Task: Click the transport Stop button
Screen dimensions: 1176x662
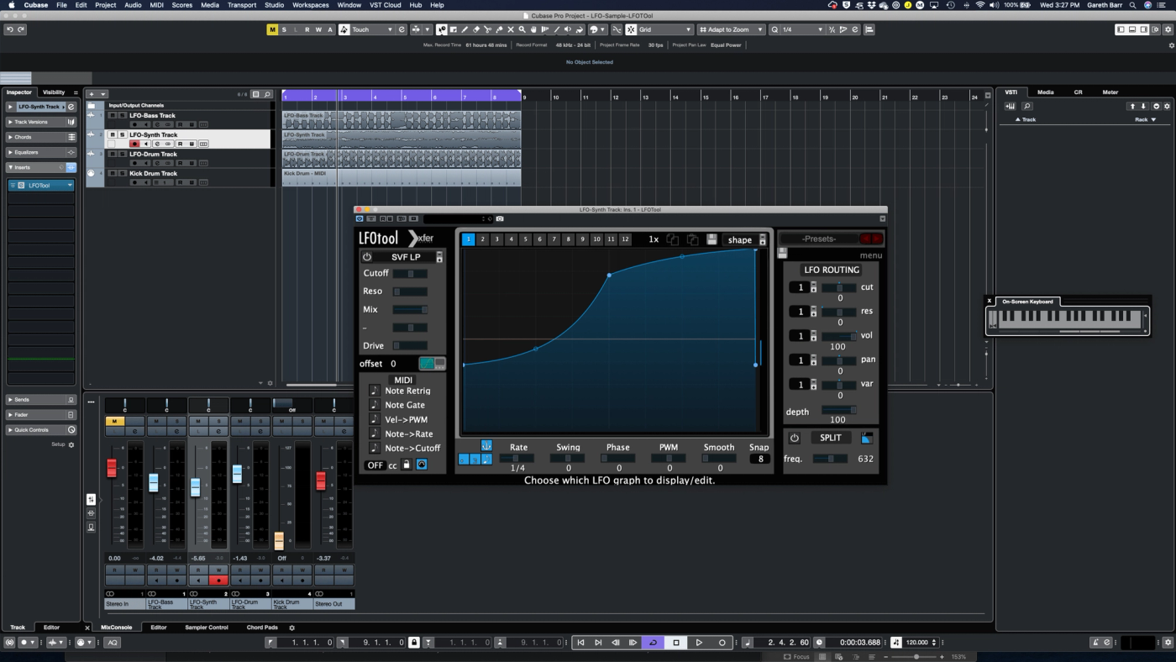Action: click(676, 643)
